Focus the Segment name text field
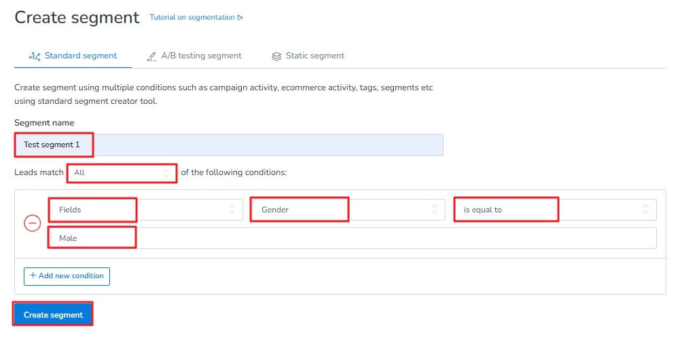684x340 pixels. point(228,145)
